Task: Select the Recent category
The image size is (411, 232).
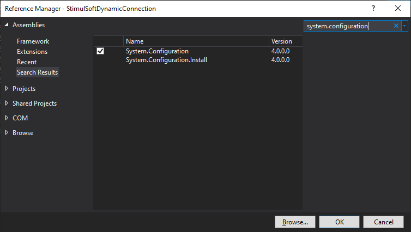Action: [27, 62]
